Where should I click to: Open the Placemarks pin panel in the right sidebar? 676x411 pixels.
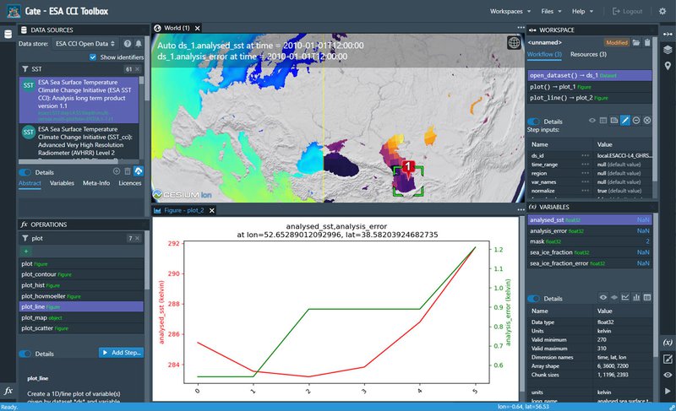pos(668,67)
